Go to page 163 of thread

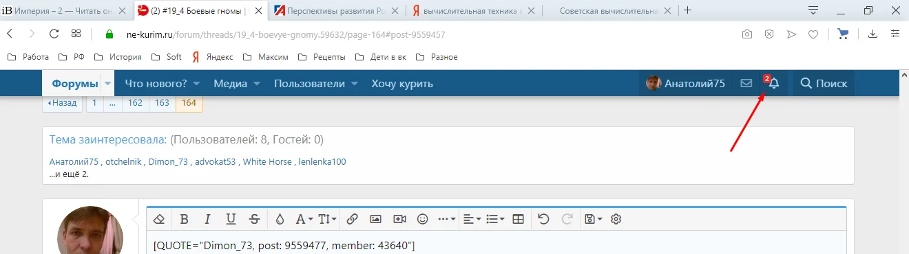coord(162,103)
